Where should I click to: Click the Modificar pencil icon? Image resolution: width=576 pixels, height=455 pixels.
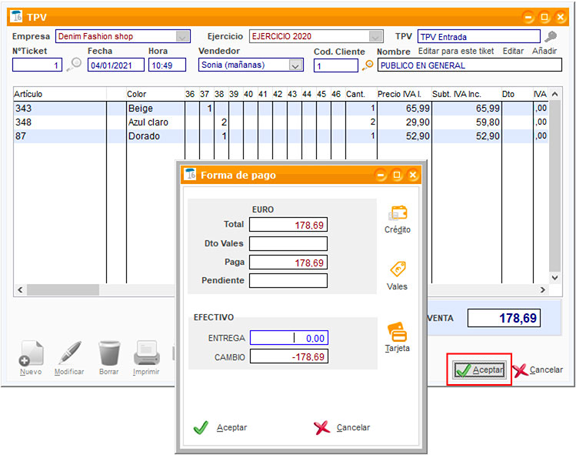70,353
